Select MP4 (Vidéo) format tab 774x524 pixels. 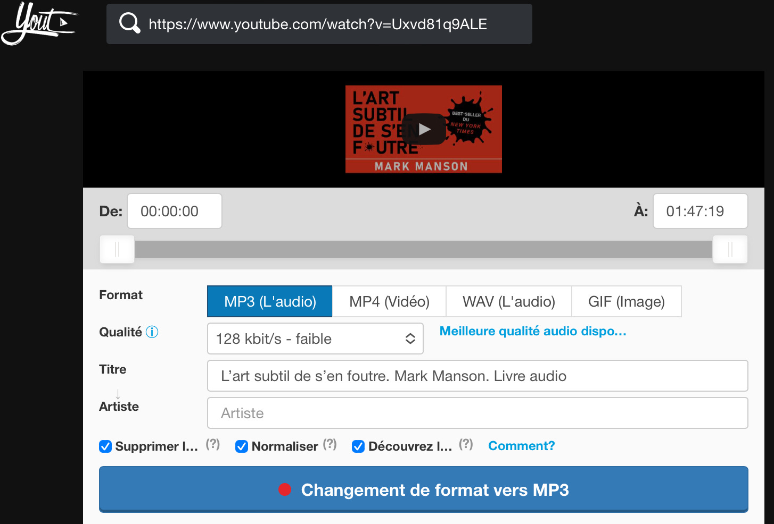coord(389,301)
